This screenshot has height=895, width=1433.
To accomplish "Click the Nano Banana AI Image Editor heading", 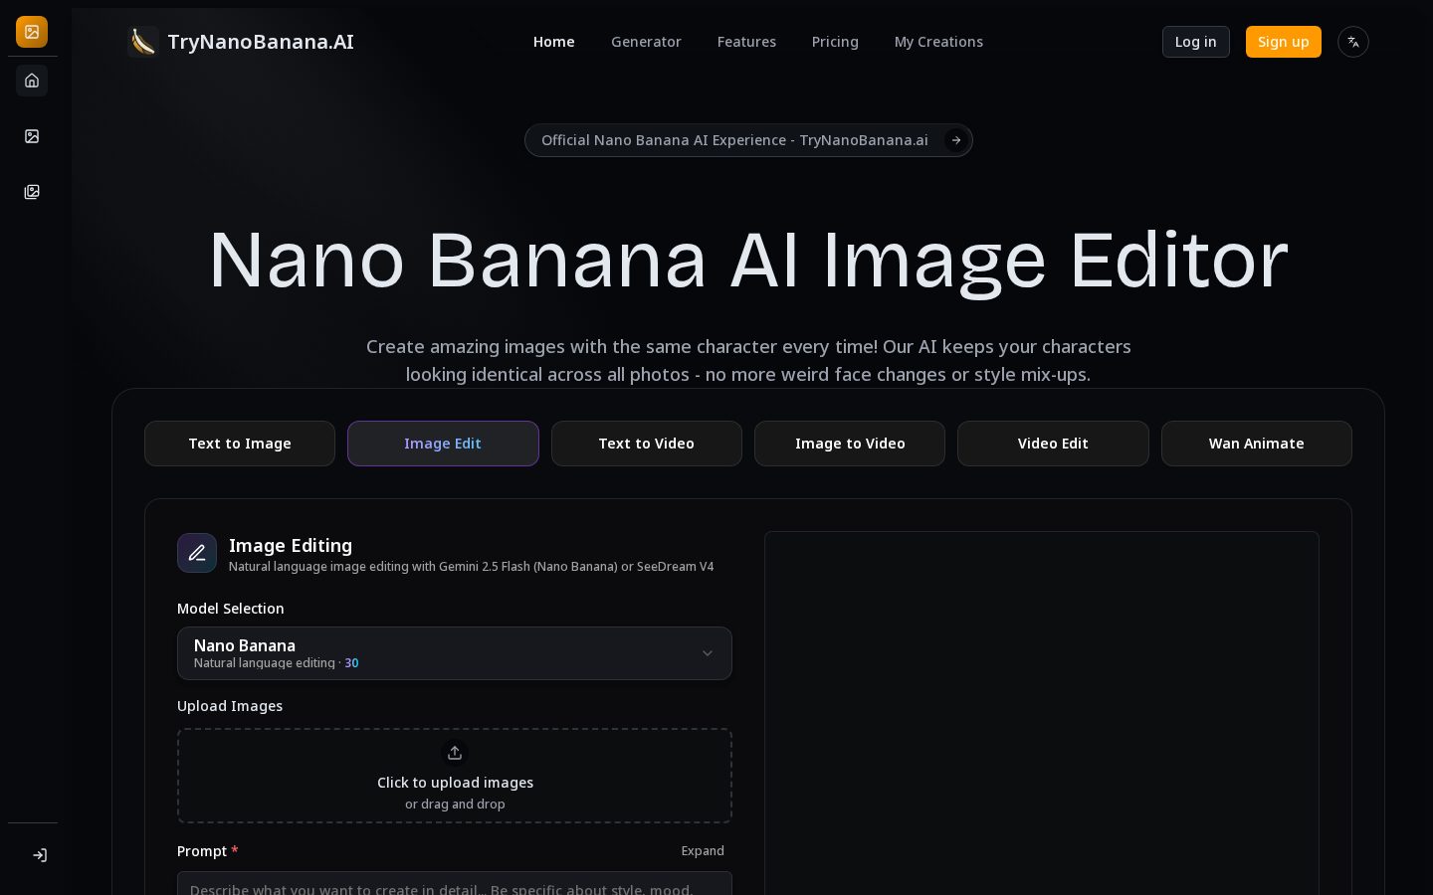I will coord(748,261).
